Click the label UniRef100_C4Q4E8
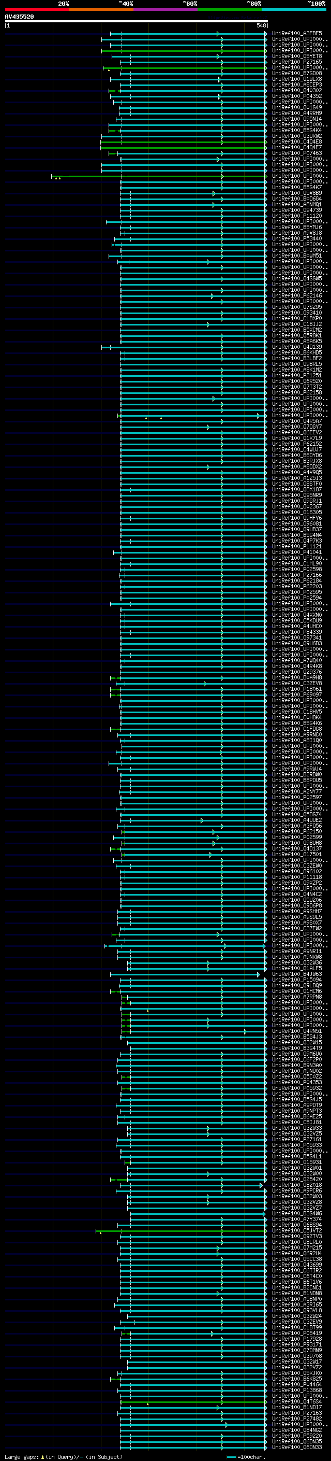 tap(296, 142)
